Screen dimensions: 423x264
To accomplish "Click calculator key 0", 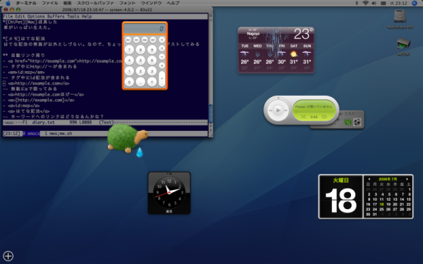I will click(x=129, y=82).
